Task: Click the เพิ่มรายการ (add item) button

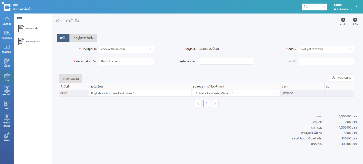Action: click(x=341, y=78)
